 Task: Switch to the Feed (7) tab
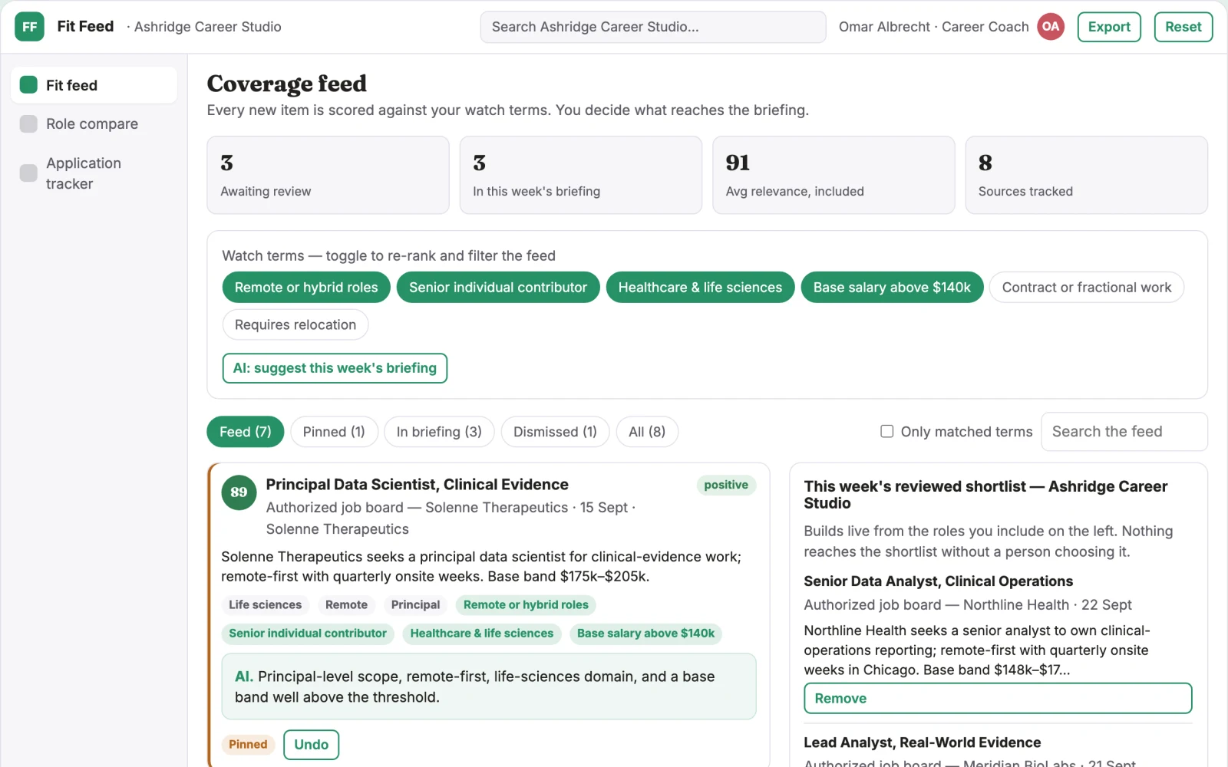[x=246, y=432]
